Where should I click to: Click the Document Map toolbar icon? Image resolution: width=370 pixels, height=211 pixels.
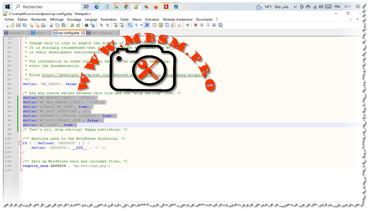click(x=160, y=25)
